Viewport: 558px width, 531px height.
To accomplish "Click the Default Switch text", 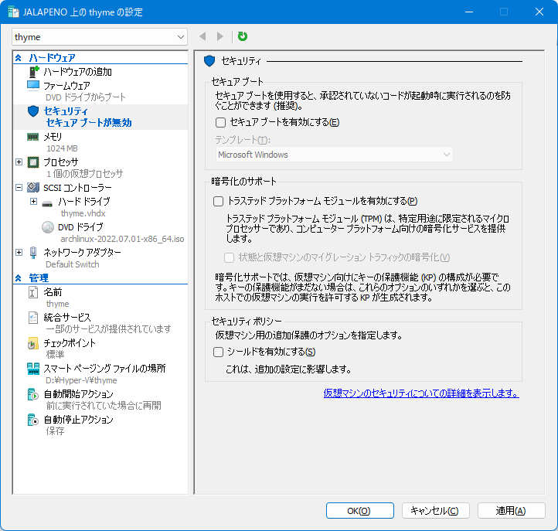I will (x=73, y=264).
